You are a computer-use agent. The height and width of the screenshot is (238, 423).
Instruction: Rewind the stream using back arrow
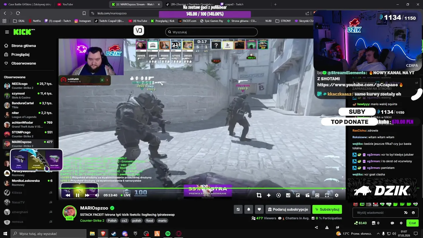(68, 195)
